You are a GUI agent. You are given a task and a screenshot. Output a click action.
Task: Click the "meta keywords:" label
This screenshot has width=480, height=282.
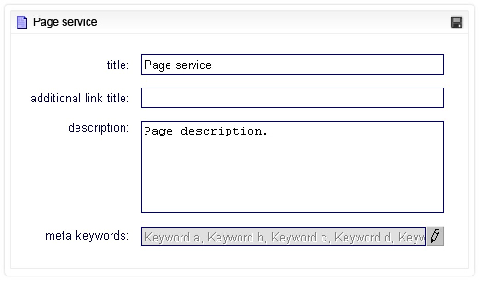click(x=87, y=236)
